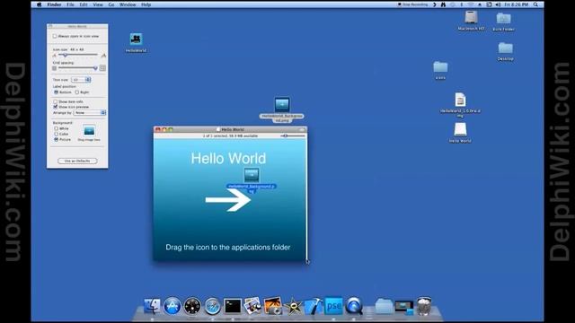Open the Trash in the dock

(x=424, y=306)
